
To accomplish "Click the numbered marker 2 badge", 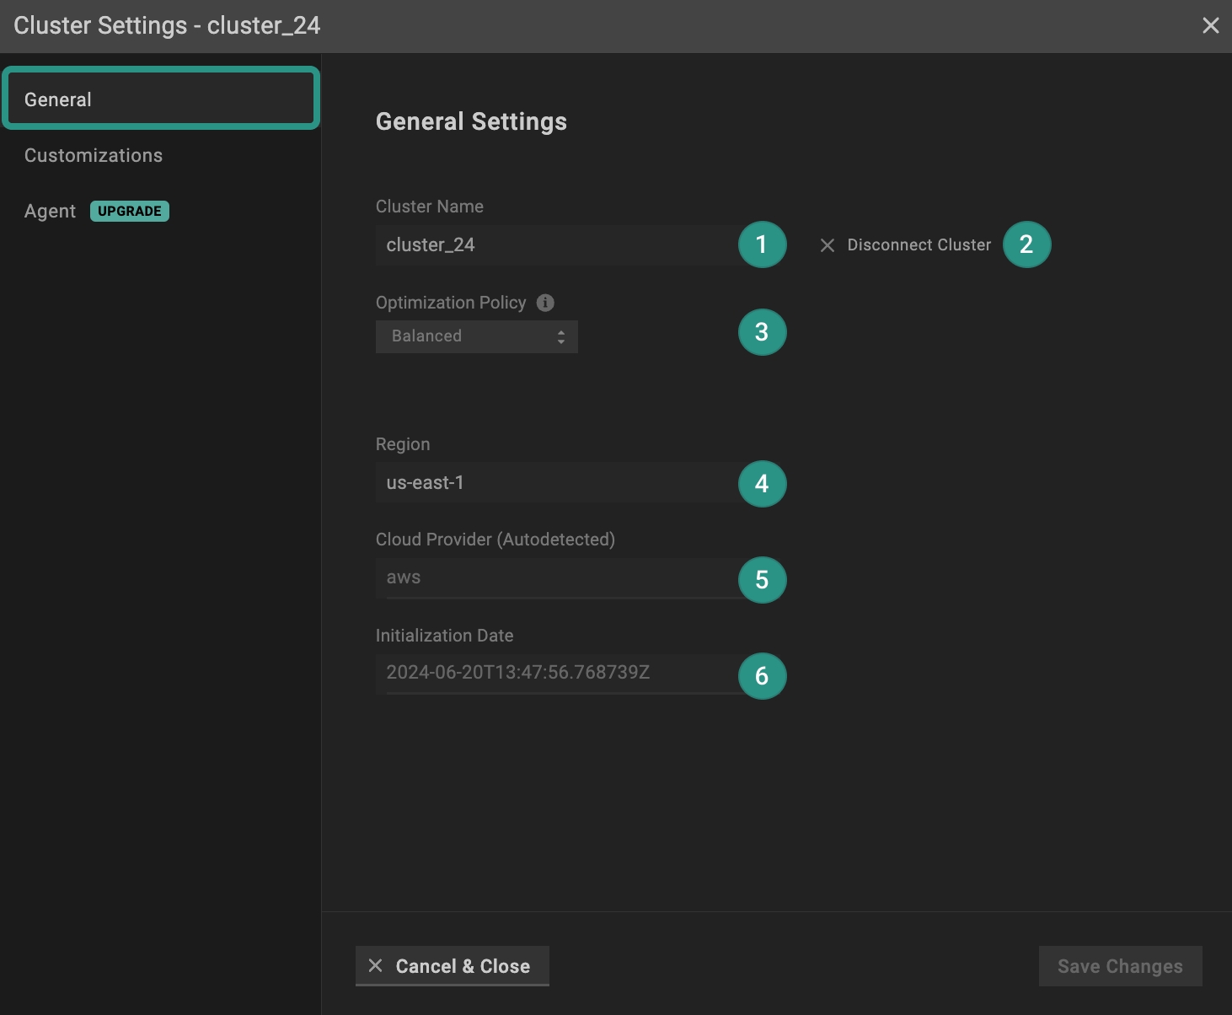I will [1026, 245].
